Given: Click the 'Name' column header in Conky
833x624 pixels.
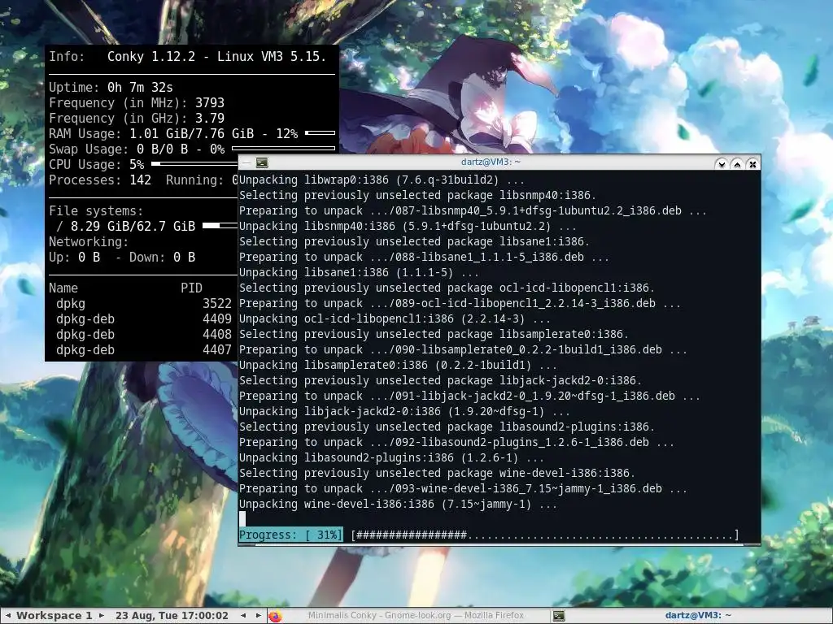Looking at the screenshot, I should (63, 288).
